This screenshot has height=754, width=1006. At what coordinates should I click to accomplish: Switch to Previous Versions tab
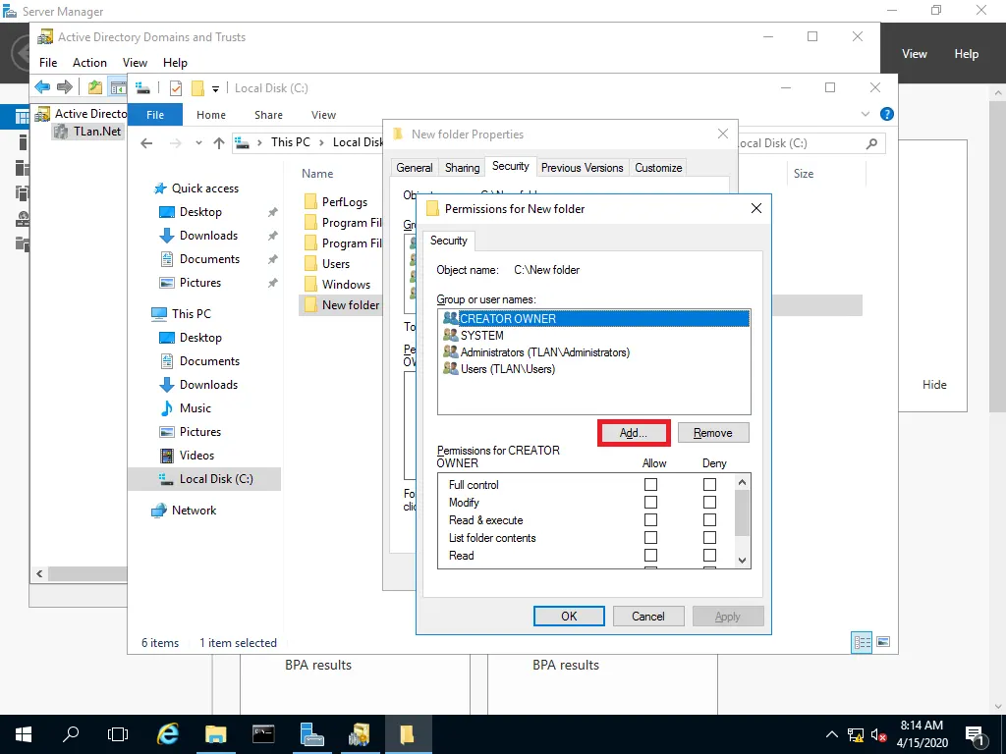tap(582, 167)
